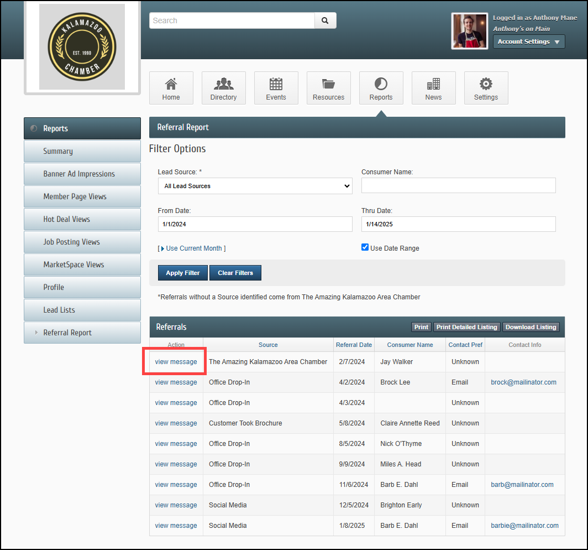The height and width of the screenshot is (550, 588).
Task: Click the search magnifying glass button
Action: tap(325, 20)
